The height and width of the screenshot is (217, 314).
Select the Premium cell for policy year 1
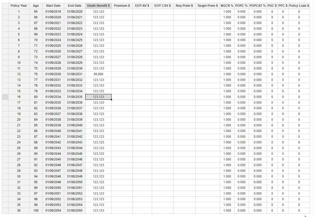coord(122,12)
